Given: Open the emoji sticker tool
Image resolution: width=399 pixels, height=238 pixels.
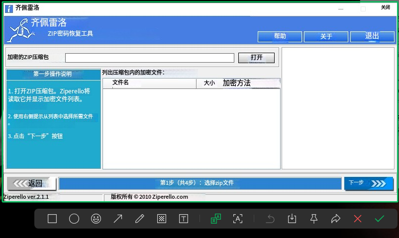Looking at the screenshot, I should tap(96, 219).
